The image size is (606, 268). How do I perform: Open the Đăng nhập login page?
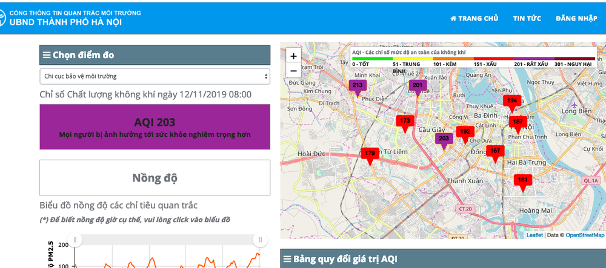coord(576,18)
